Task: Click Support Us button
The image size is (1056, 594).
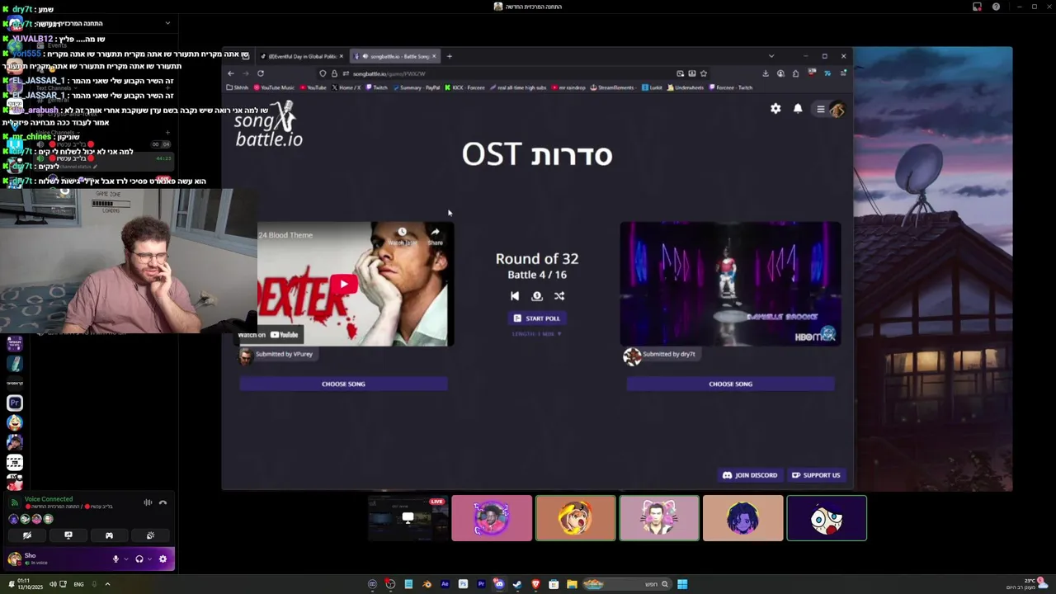Action: (816, 475)
